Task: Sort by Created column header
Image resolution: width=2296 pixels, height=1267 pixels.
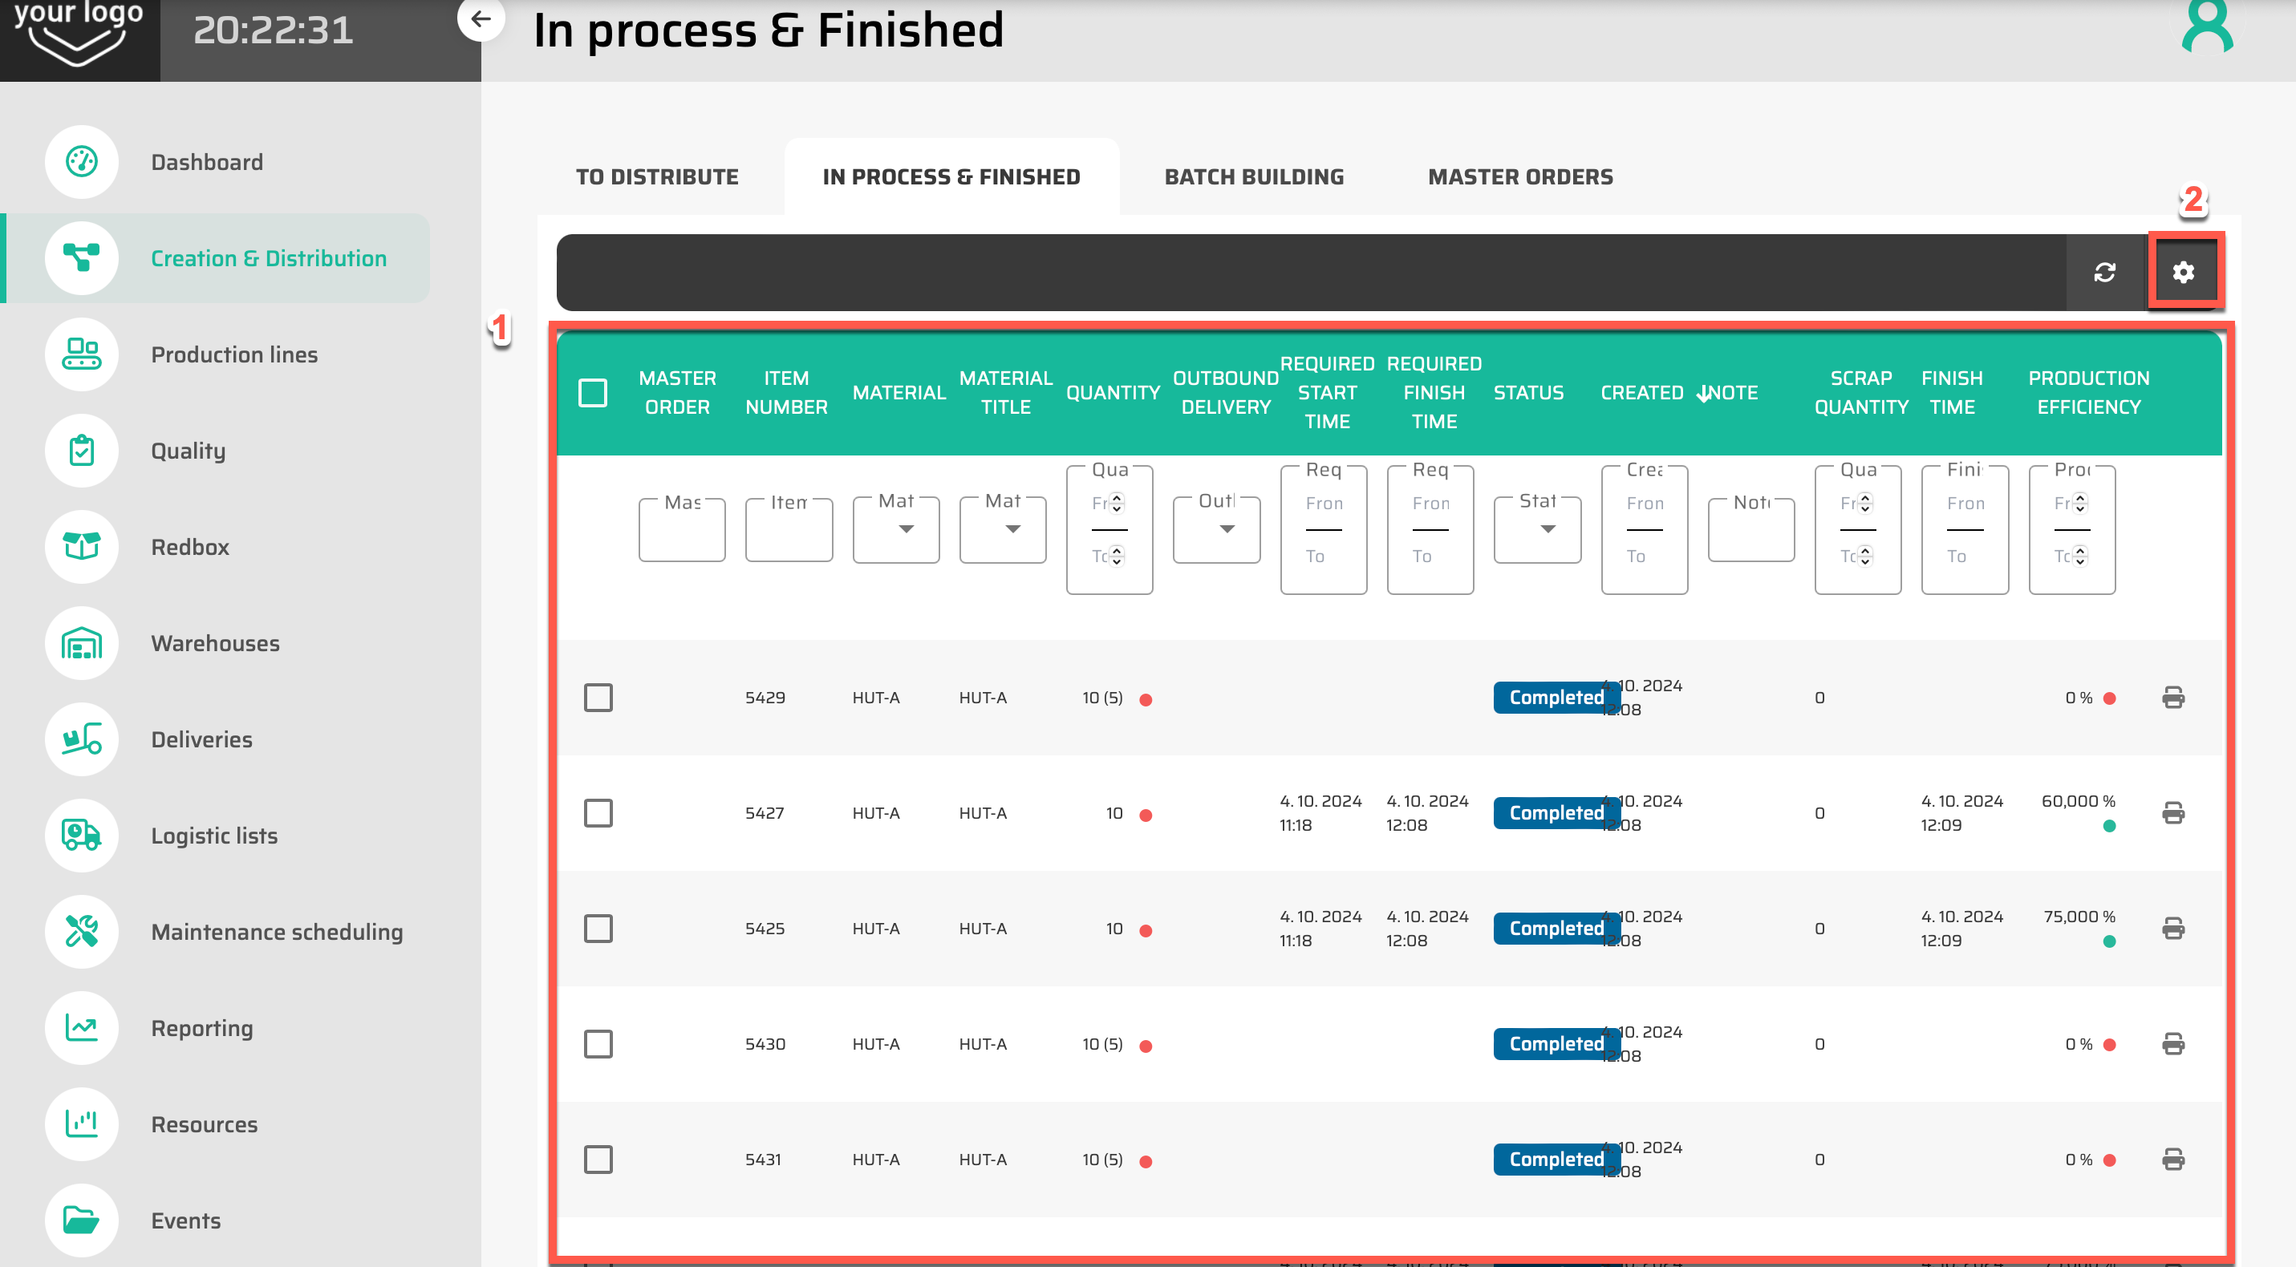Action: (x=1641, y=392)
